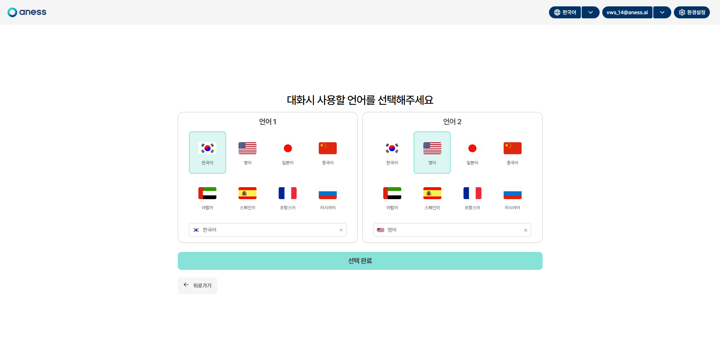The width and height of the screenshot is (720, 341).
Task: Open 환경설정 settings
Action: coord(692,12)
